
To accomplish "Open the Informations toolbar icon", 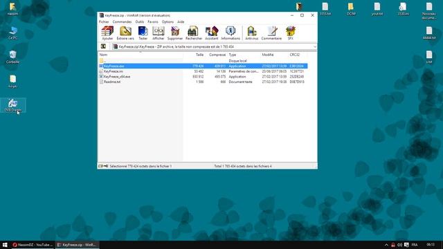I will 230,33.
